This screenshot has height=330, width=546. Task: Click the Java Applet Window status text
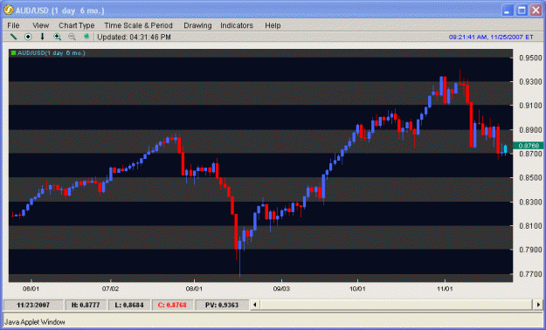[34, 322]
